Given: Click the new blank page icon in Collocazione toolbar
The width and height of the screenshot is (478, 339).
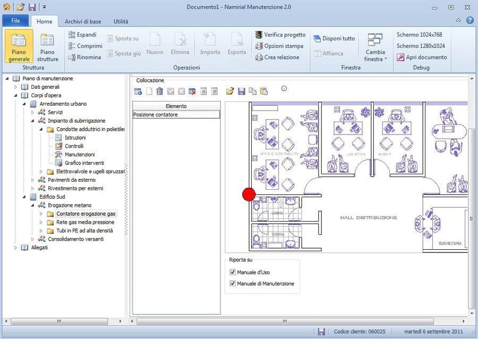Looking at the screenshot, I should 149,91.
